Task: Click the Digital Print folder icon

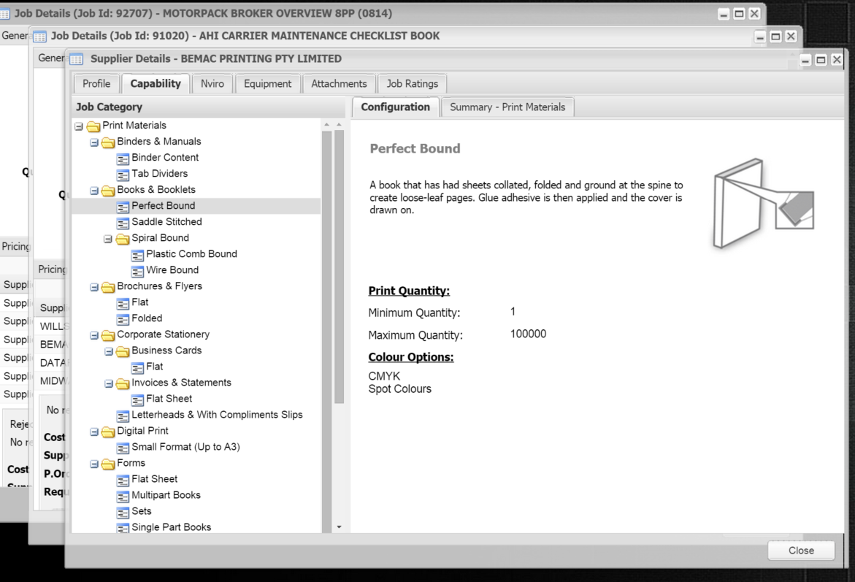Action: point(108,431)
